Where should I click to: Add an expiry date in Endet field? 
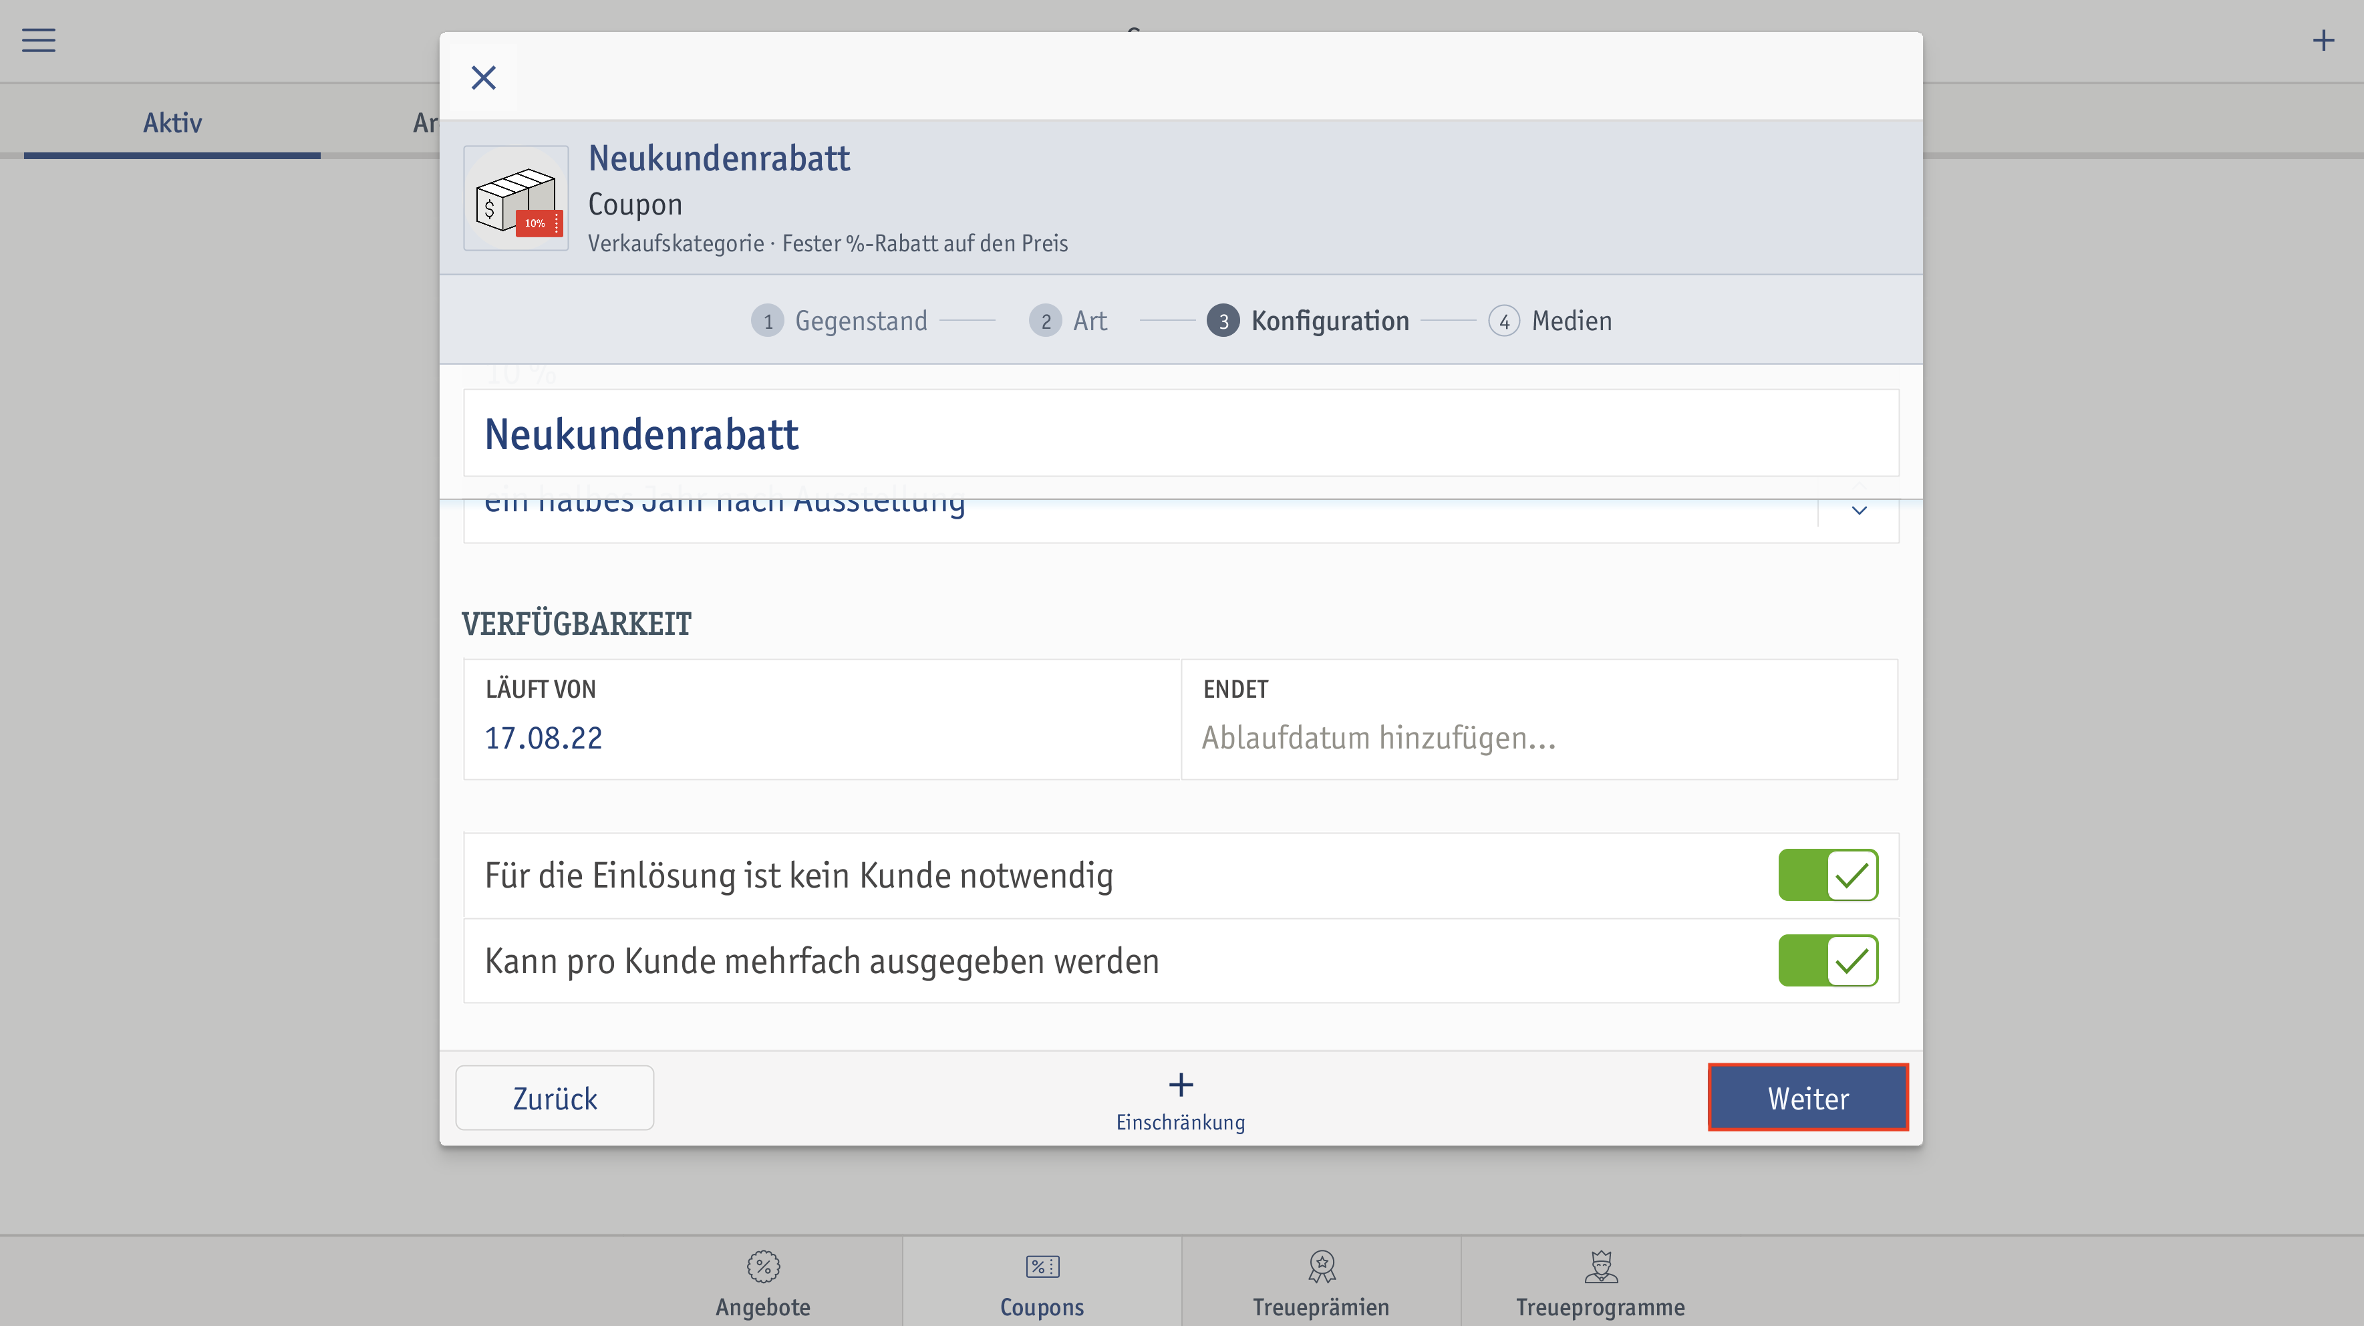[1539, 719]
